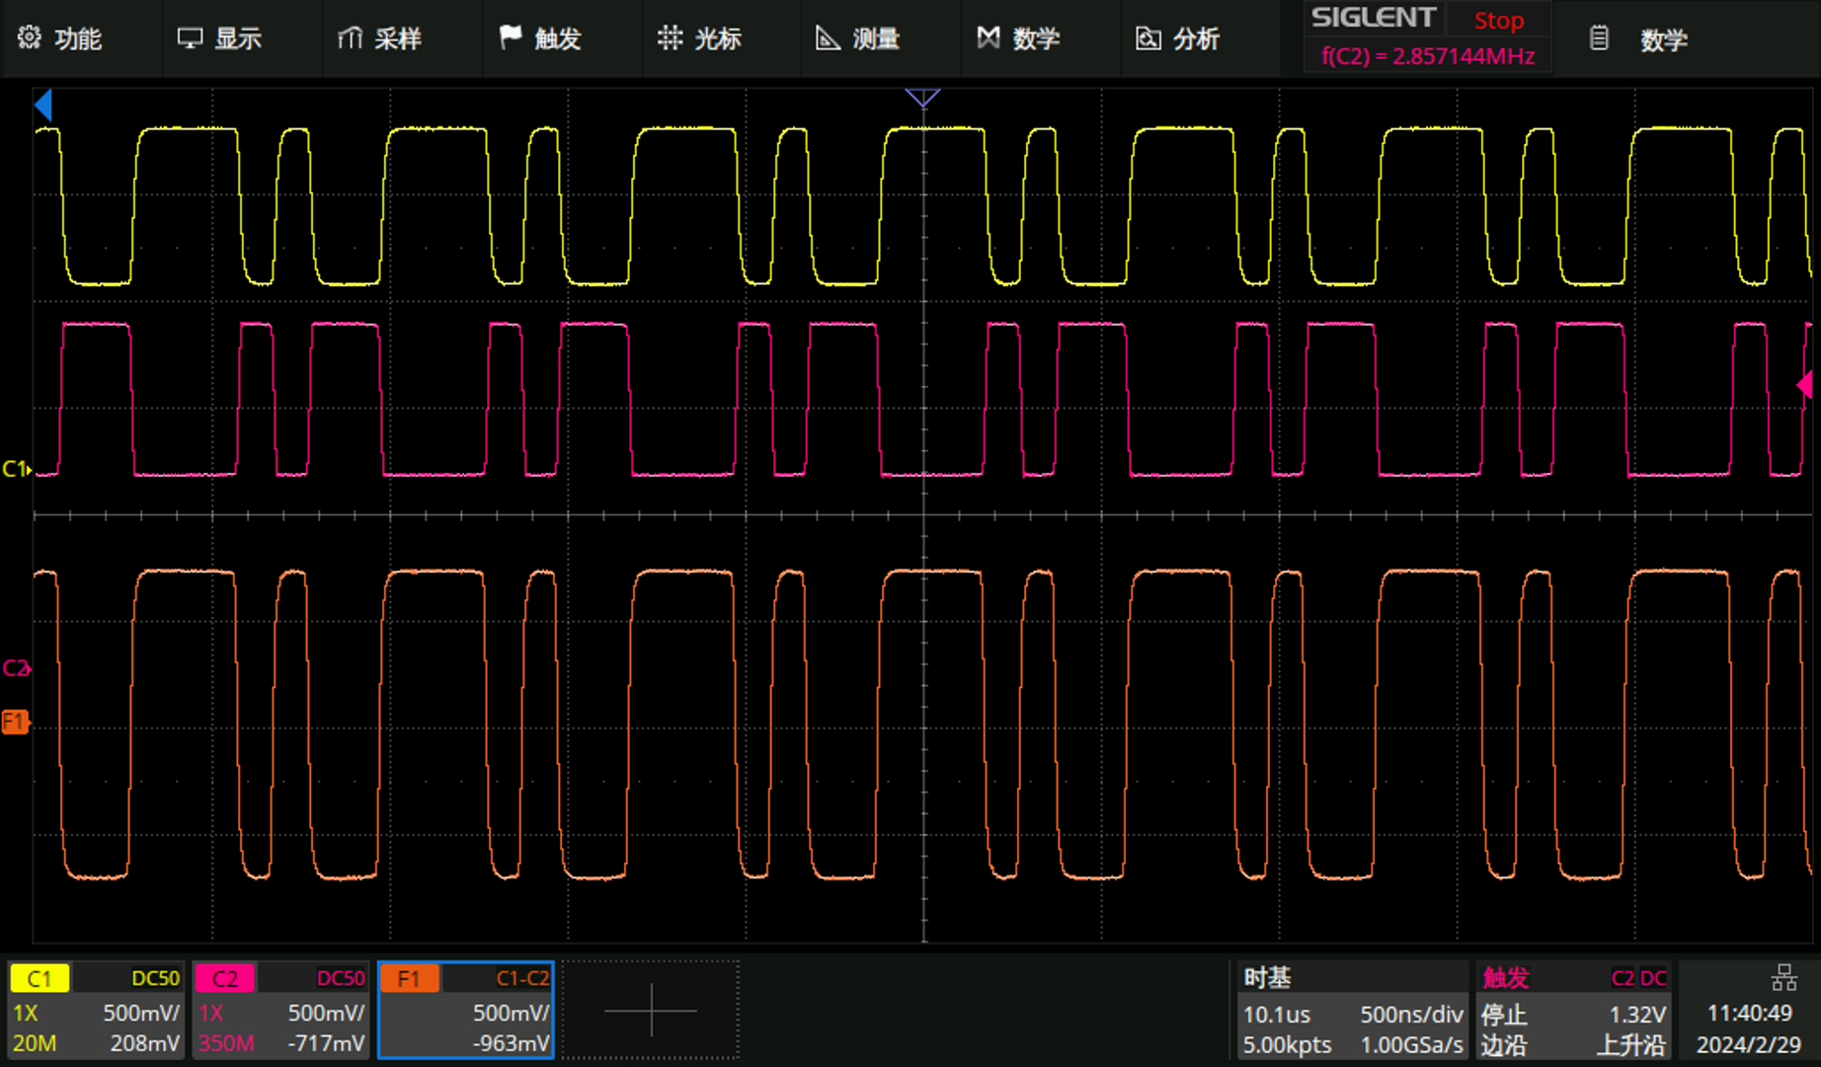Open the 触发 trigger settings box
Viewport: 1821px width, 1067px height.
pos(1572,1011)
